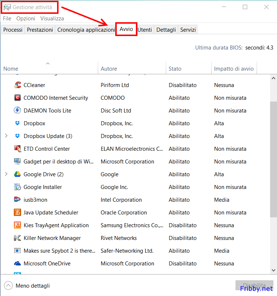The image size is (277, 296).
Task: Select the COMODO Internet Security icon
Action: click(x=17, y=98)
